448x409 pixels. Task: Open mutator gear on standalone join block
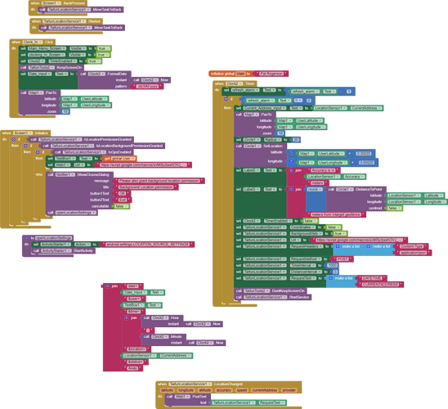[x=107, y=286]
